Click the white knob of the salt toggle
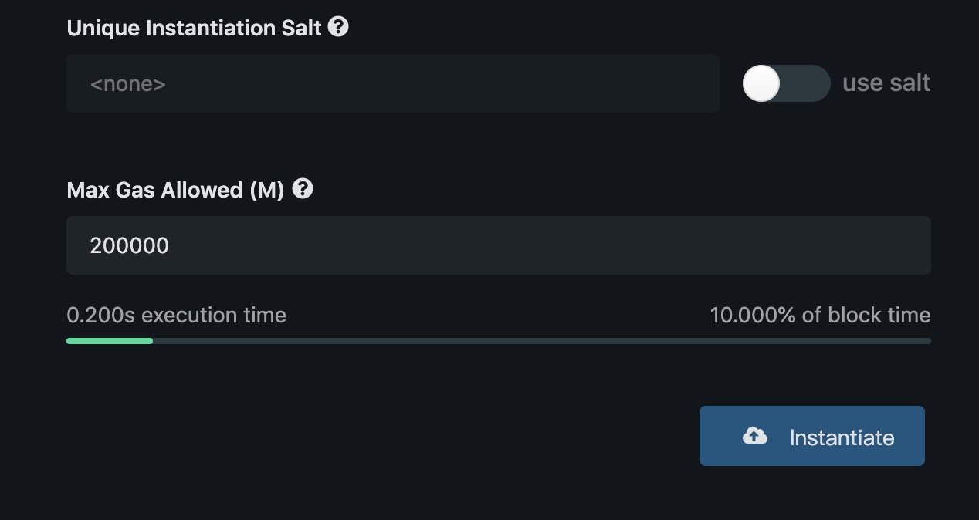 [x=762, y=83]
